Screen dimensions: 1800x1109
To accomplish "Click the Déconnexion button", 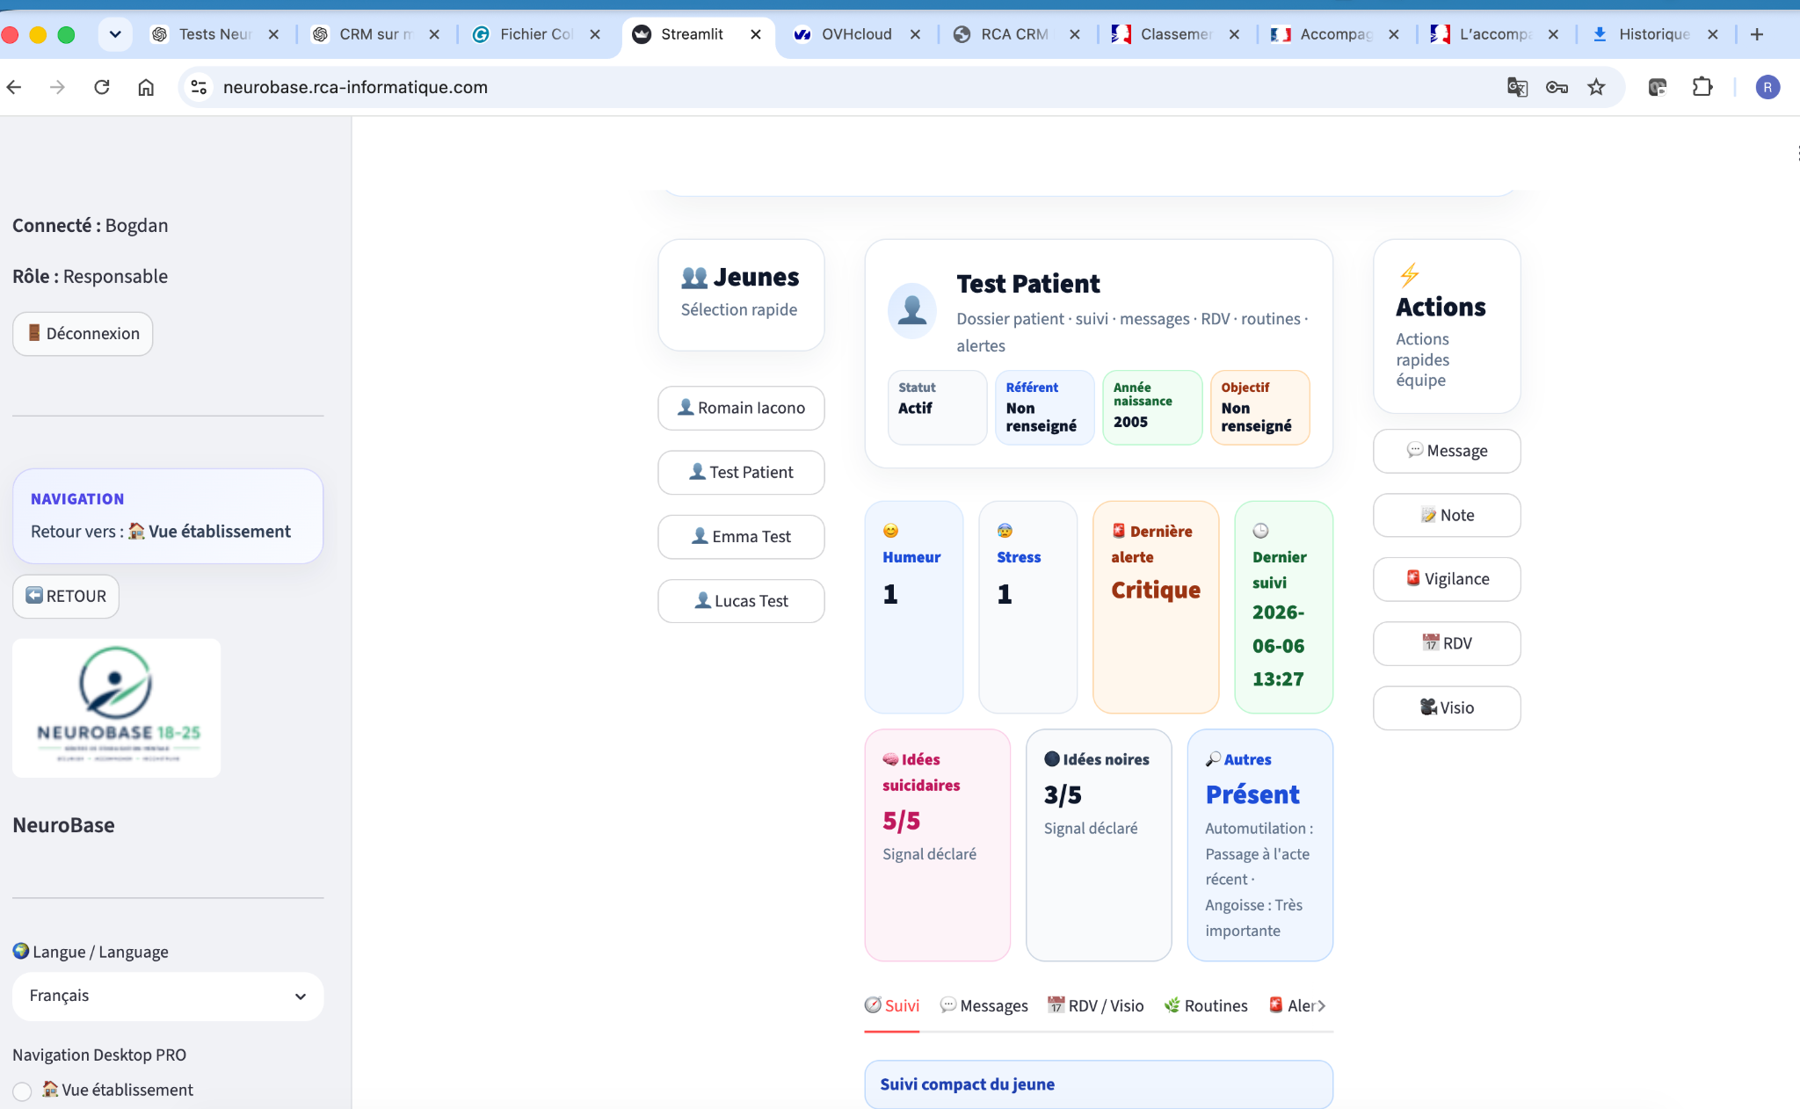I will click(83, 334).
